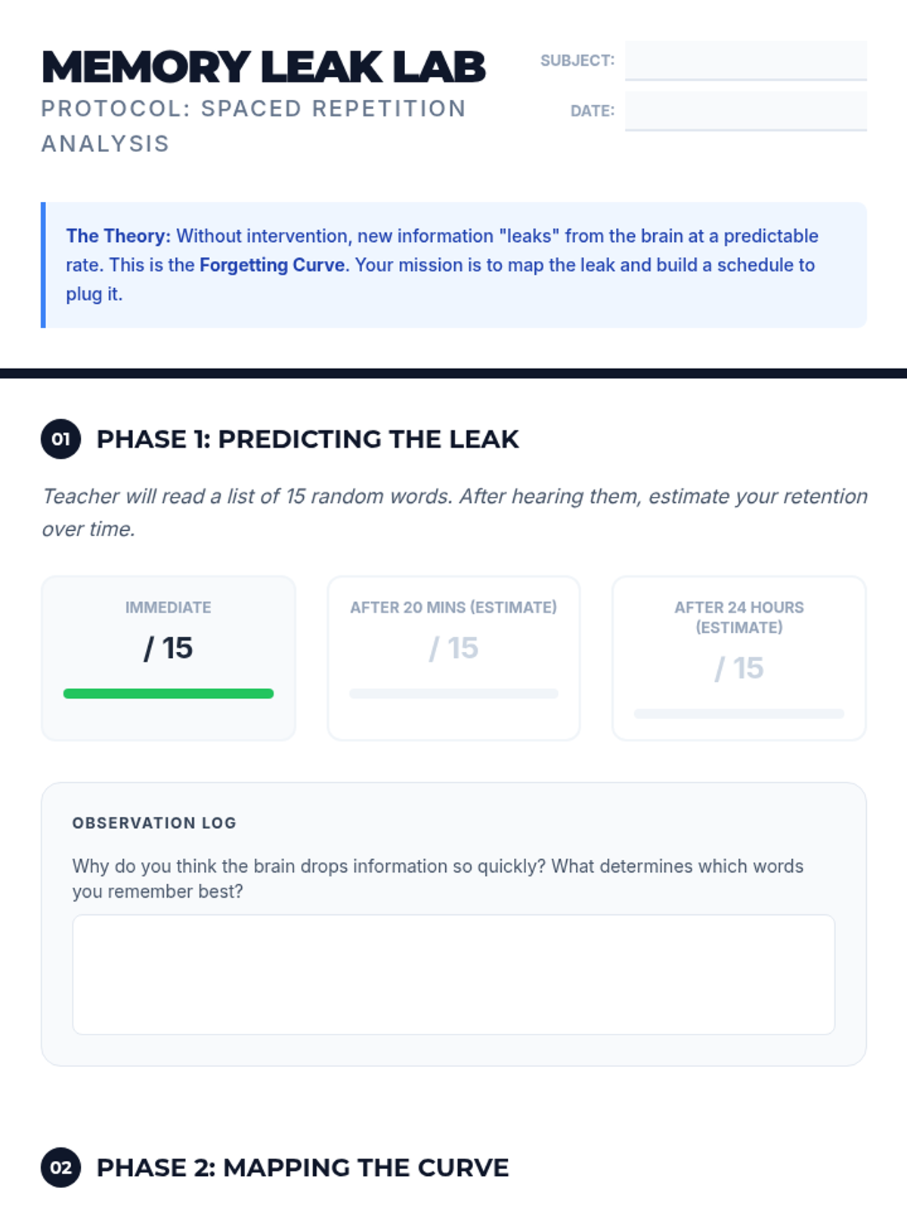The image size is (907, 1210).
Task: Click the "Phase 2: Mapping the Curve" heading
Action: click(x=302, y=1168)
